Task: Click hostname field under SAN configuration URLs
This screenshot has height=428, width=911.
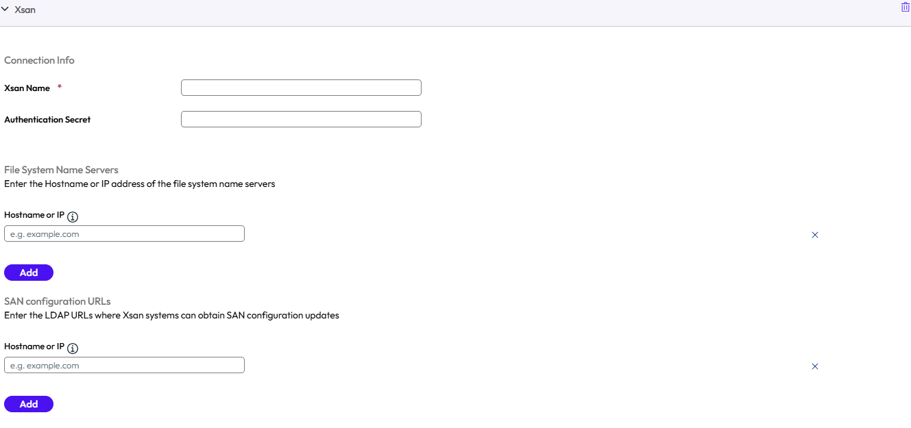Action: [x=124, y=366]
